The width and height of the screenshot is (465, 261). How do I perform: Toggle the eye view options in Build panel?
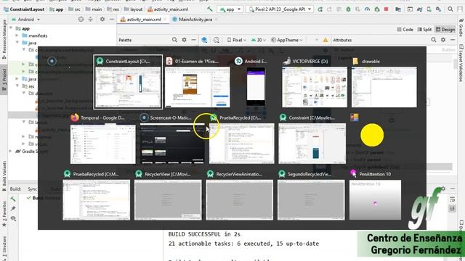tap(13, 218)
